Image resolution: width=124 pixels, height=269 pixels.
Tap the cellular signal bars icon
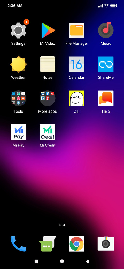pos(100,6)
